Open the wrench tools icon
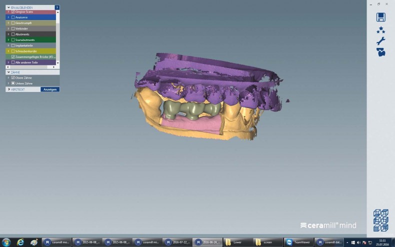395x247 pixels. 380,41
